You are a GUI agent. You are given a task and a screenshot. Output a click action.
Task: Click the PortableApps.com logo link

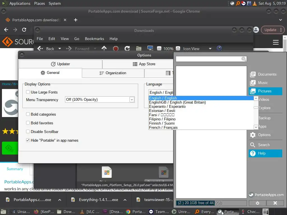266,195
